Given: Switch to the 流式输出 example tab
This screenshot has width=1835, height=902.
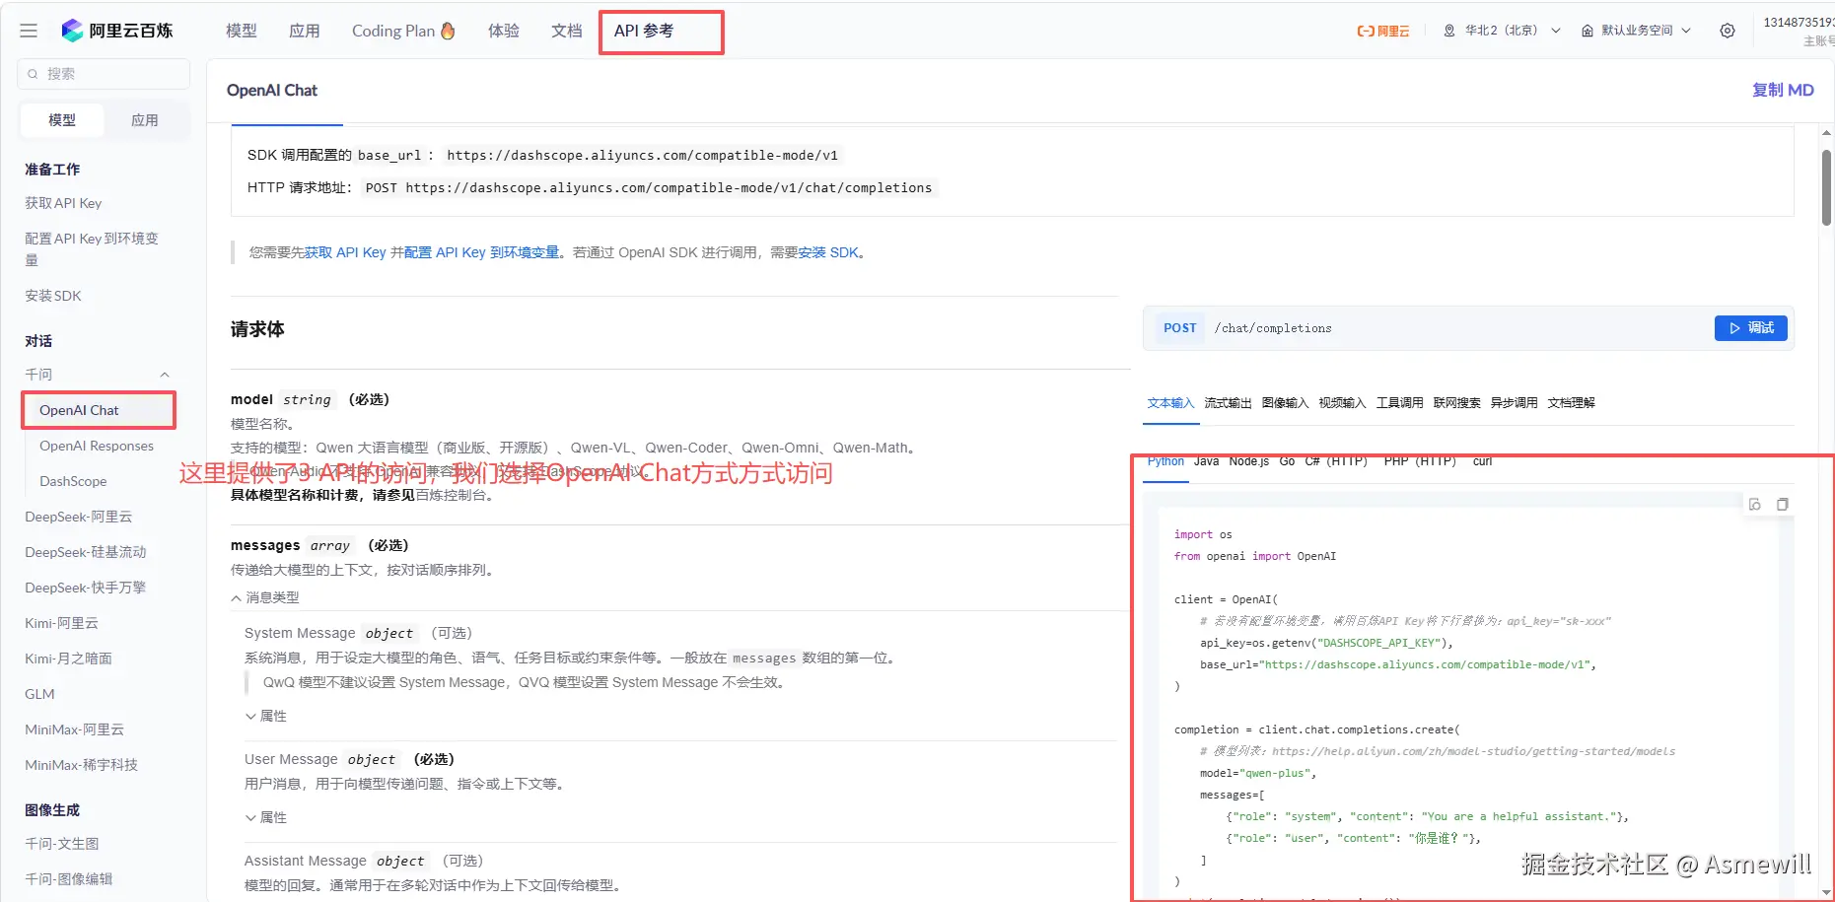Looking at the screenshot, I should (1228, 403).
